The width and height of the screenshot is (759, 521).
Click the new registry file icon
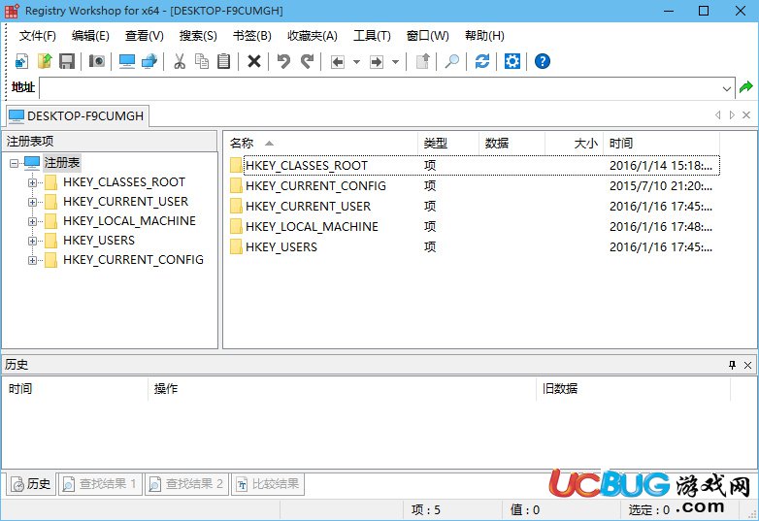[x=22, y=61]
